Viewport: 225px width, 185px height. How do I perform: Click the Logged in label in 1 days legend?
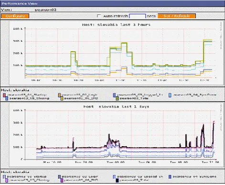click(140, 176)
